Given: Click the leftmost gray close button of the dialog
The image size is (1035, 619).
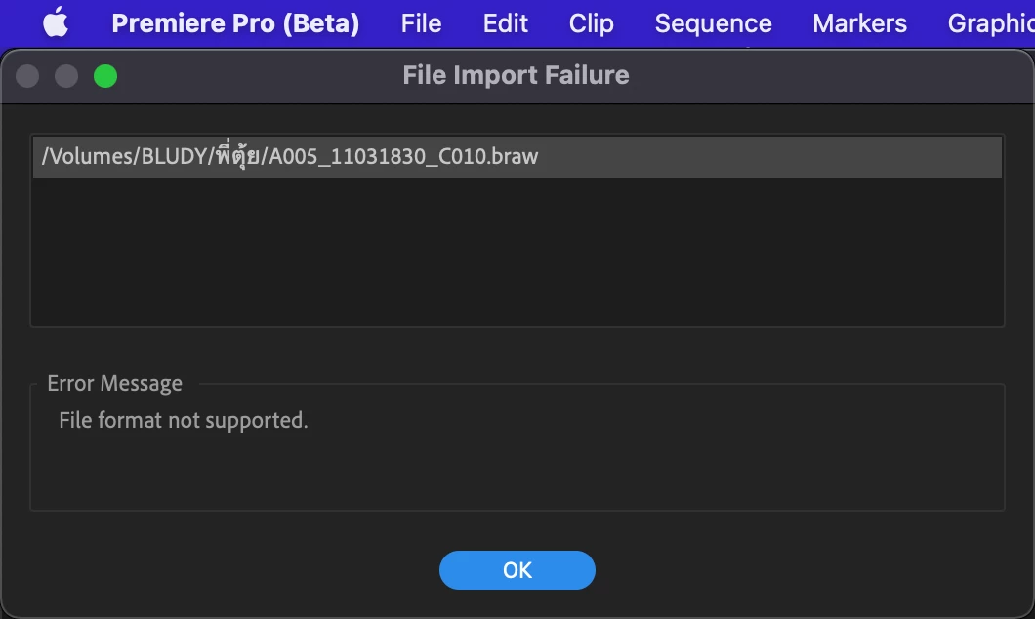Looking at the screenshot, I should [x=27, y=76].
